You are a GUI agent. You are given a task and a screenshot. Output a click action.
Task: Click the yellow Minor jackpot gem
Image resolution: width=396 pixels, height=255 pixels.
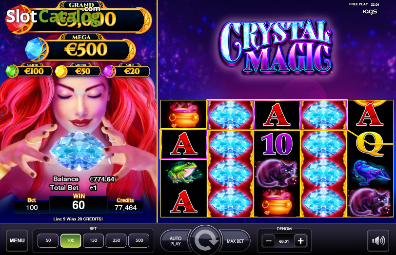click(x=60, y=71)
